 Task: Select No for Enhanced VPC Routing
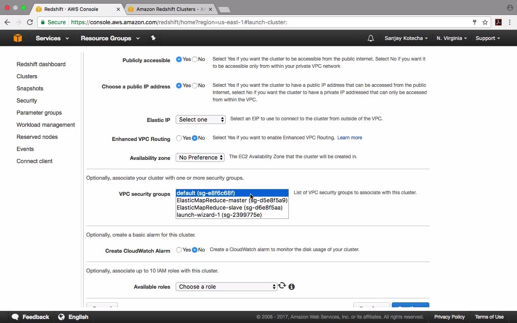[195, 138]
